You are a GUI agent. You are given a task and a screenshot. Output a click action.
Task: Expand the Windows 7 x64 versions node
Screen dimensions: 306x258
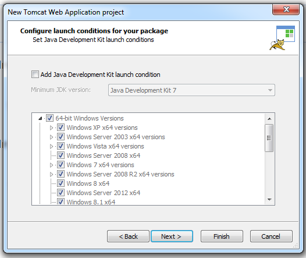(x=51, y=165)
